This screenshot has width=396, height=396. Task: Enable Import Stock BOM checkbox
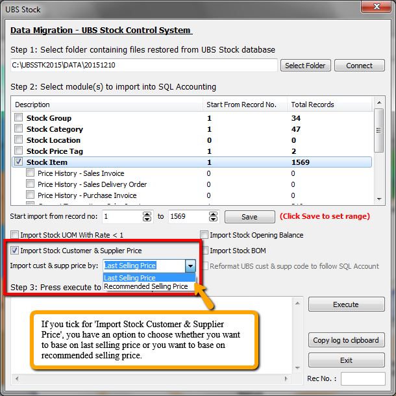point(204,251)
